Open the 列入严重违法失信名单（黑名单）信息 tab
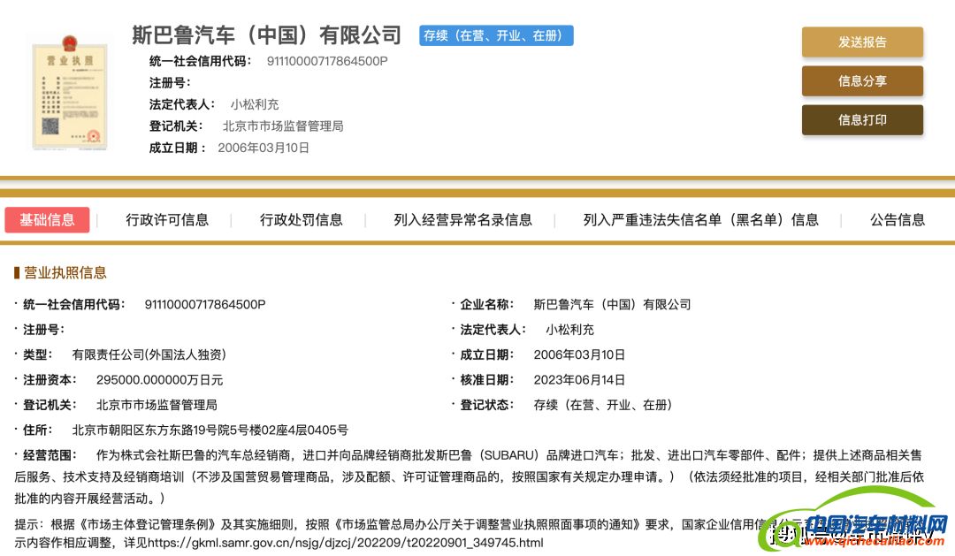 700,220
